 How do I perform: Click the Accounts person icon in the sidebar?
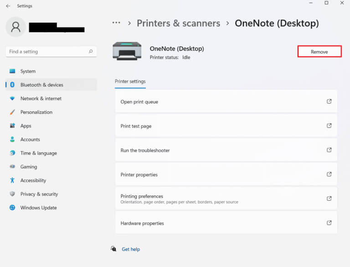click(12, 139)
